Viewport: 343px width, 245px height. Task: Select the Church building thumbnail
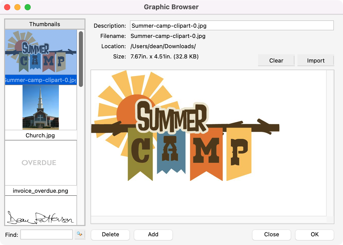point(41,107)
